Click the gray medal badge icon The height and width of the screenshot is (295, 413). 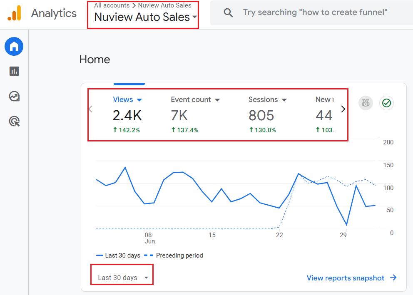(x=366, y=103)
